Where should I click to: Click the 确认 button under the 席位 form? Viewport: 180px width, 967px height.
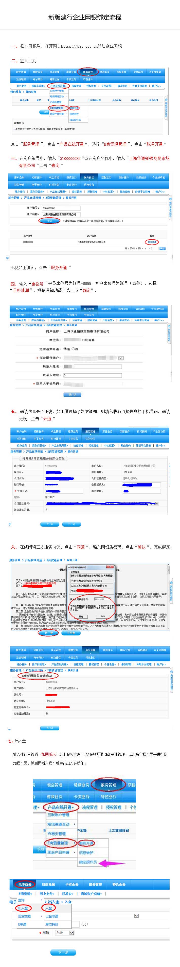click(x=73, y=394)
